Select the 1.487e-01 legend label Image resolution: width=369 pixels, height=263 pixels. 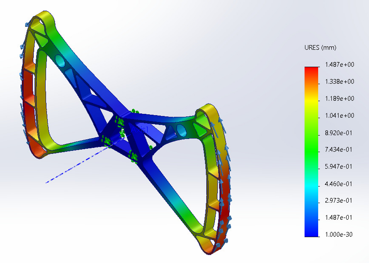(339, 218)
